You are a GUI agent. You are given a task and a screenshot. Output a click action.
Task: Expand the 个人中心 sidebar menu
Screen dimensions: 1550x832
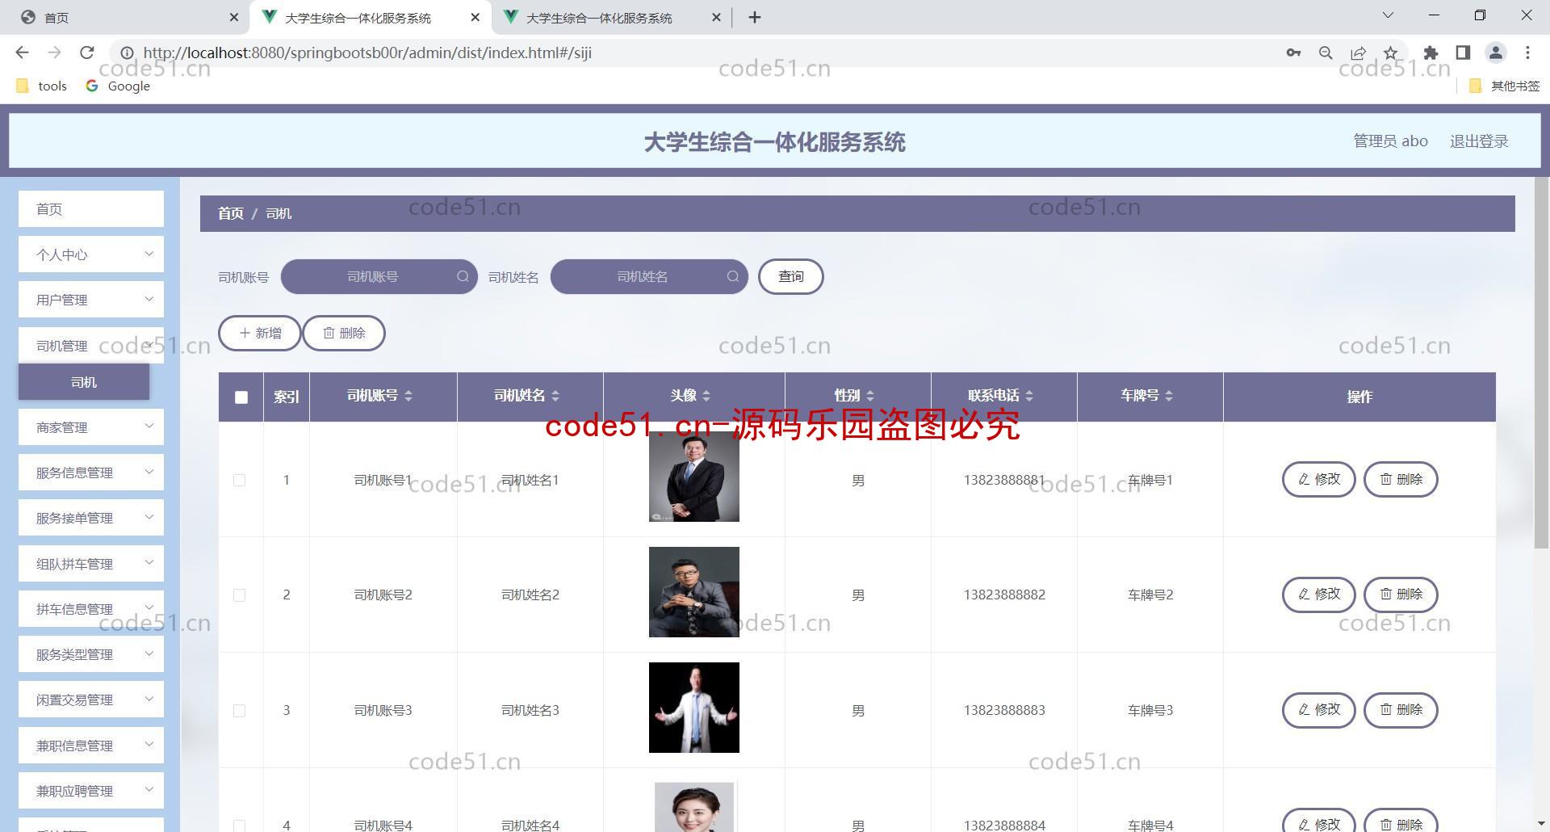click(x=91, y=254)
